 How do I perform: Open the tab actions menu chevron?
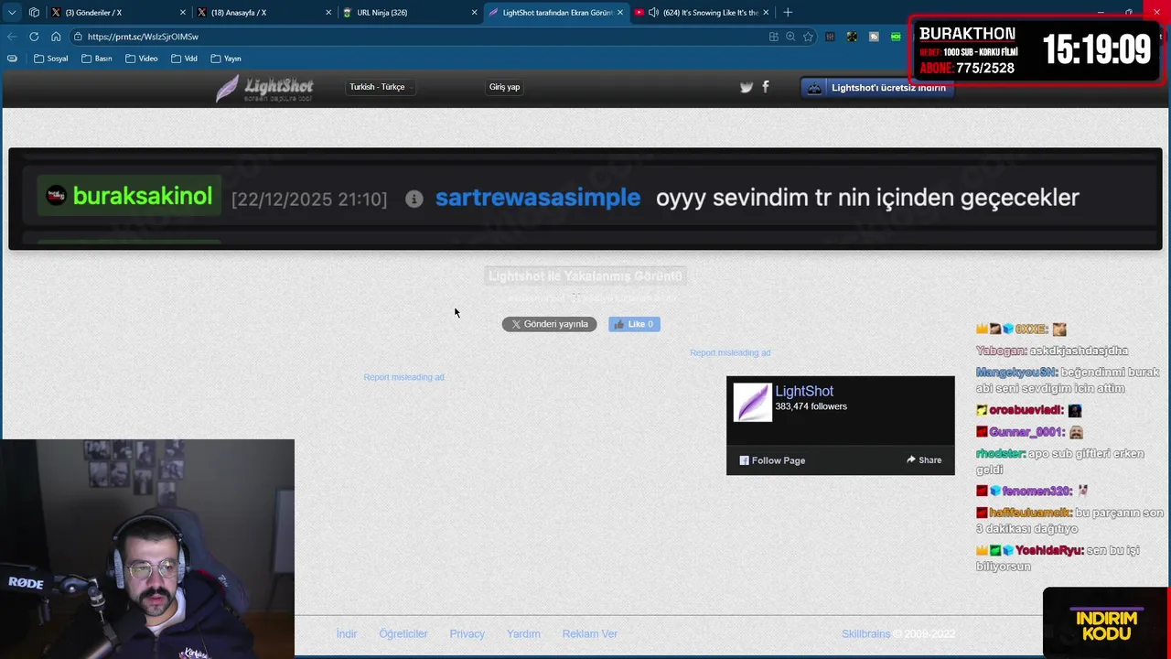point(12,13)
